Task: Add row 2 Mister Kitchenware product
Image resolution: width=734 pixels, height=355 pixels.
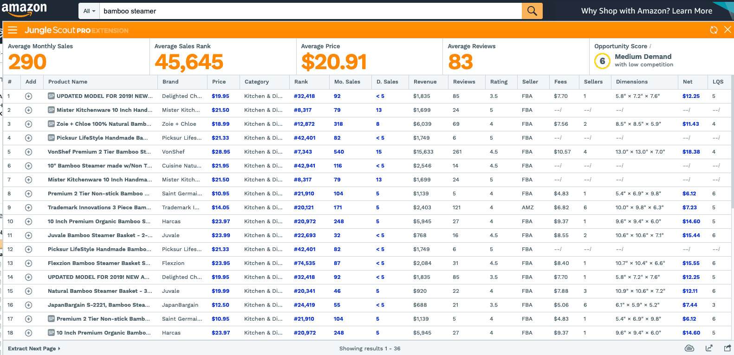Action: 28,110
